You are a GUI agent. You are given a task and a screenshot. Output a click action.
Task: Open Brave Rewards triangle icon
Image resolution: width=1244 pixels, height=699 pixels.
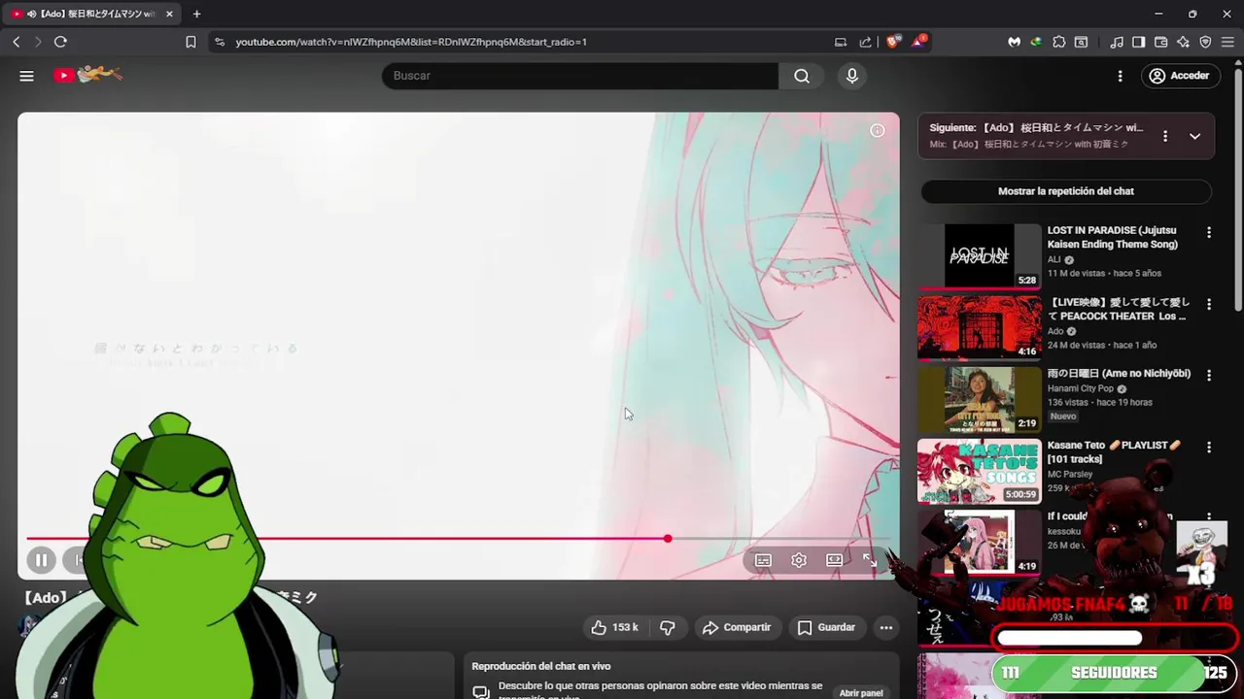click(x=918, y=42)
